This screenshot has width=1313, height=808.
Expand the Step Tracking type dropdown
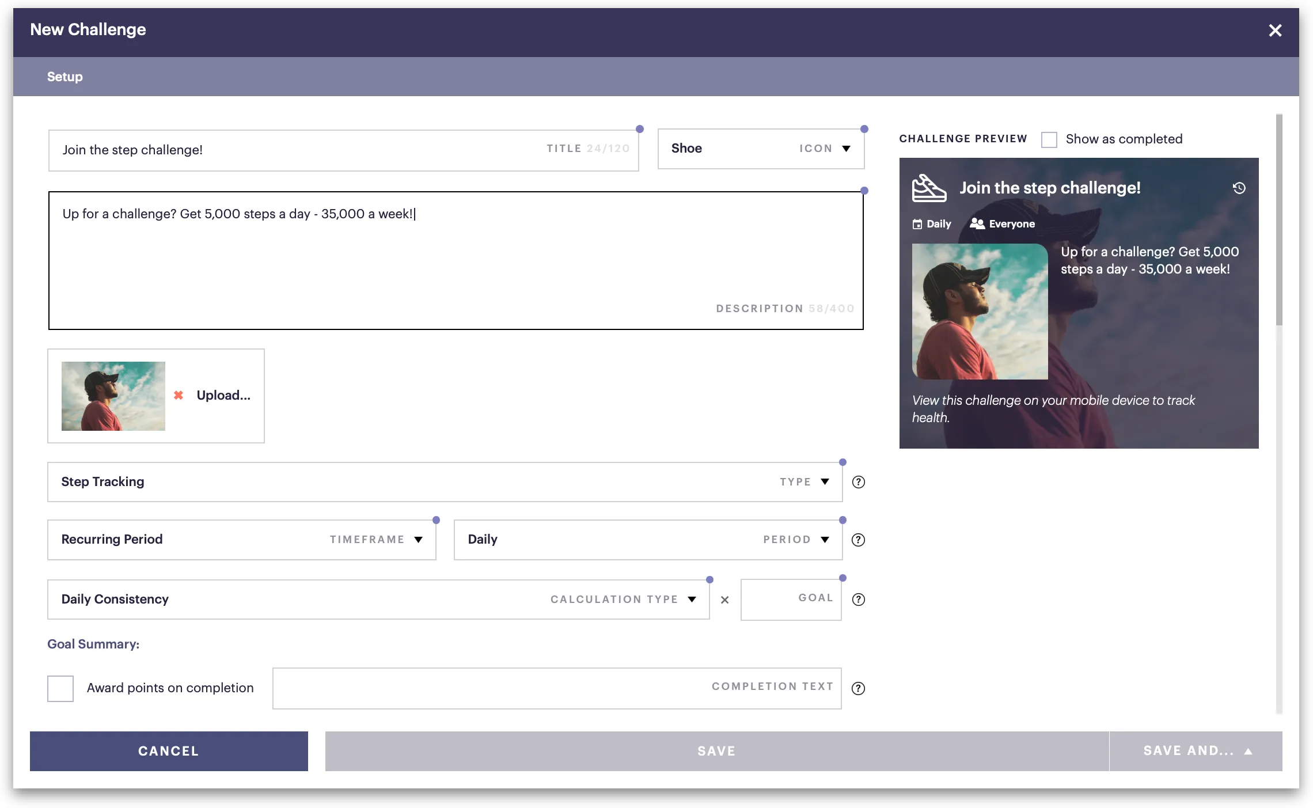pyautogui.click(x=445, y=482)
